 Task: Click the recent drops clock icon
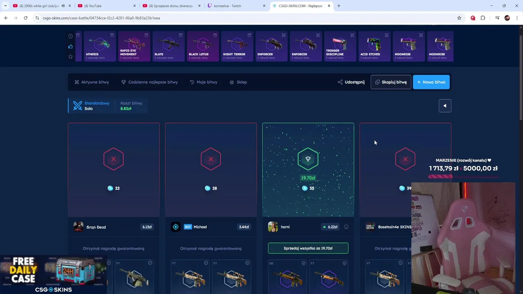[70, 36]
